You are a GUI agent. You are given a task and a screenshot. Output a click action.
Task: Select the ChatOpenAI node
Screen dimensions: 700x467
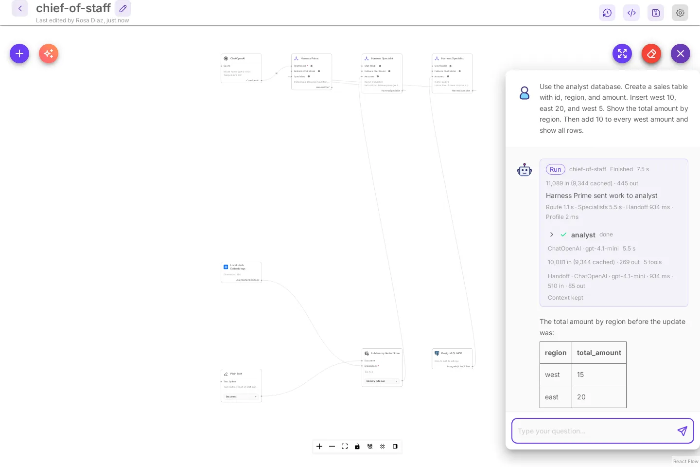click(241, 68)
